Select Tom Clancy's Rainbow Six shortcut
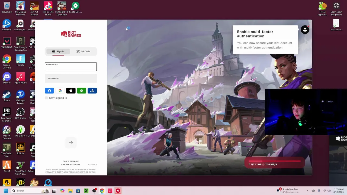347x195 pixels. pos(21,44)
